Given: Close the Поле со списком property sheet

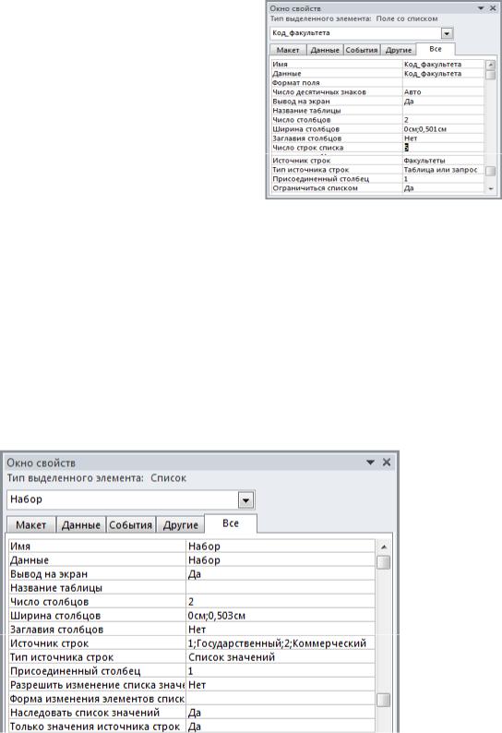Looking at the screenshot, I should 493,8.
